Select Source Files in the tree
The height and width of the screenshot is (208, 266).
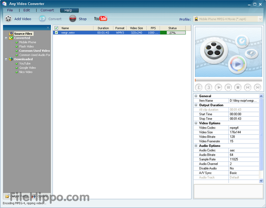click(x=23, y=33)
